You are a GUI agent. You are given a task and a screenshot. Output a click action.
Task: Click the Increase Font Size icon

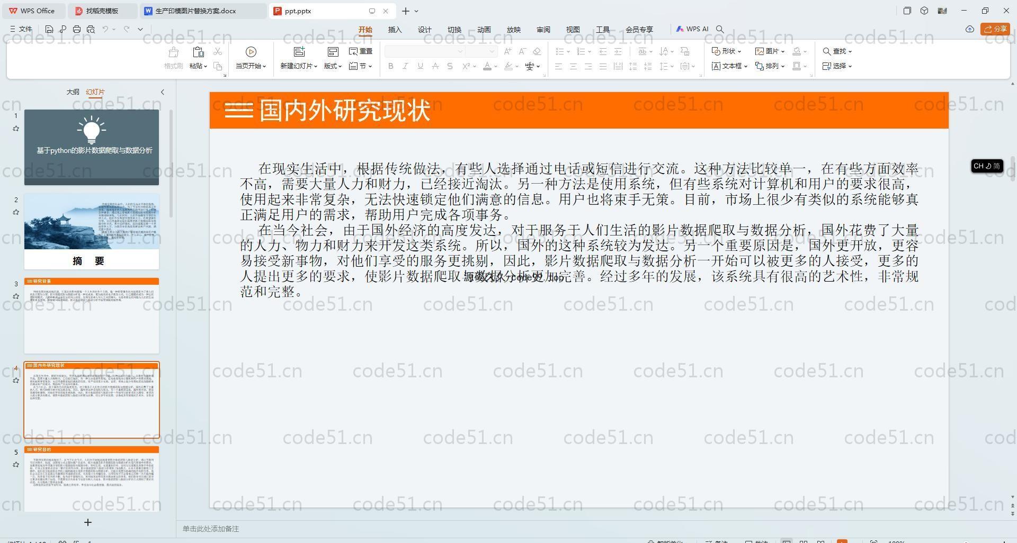(507, 51)
